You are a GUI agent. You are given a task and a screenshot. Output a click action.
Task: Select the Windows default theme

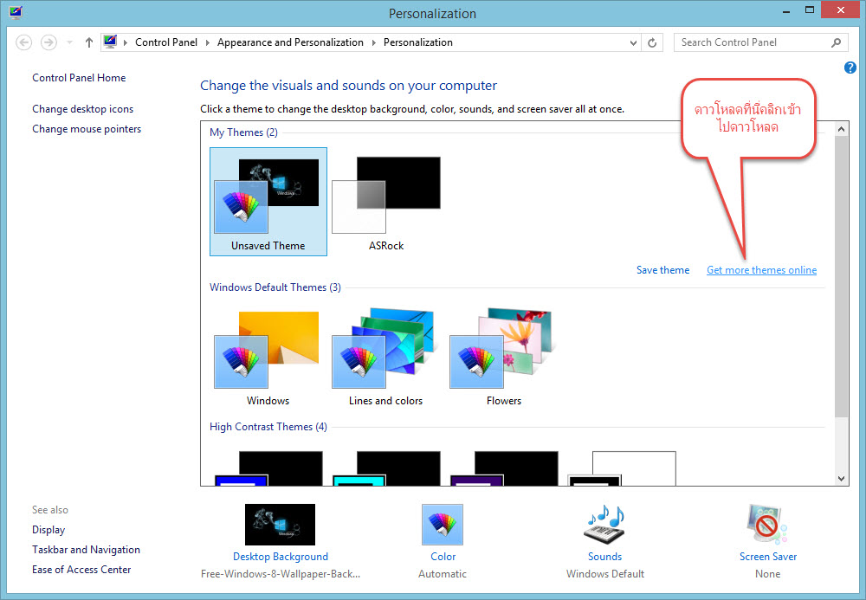[x=268, y=358]
